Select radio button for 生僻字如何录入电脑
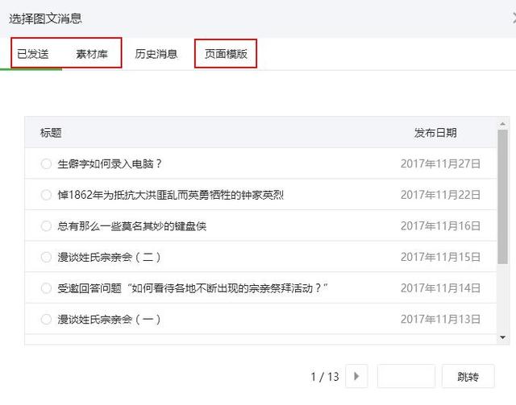 [46, 163]
